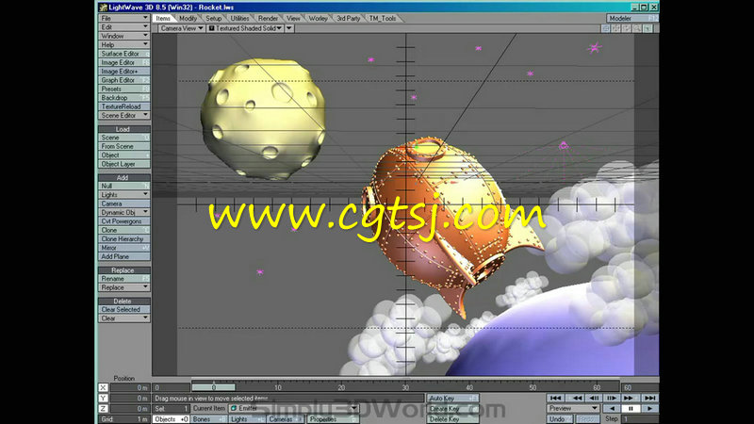This screenshot has width=754, height=424.
Task: Enable Auto Key
Action: (x=452, y=398)
